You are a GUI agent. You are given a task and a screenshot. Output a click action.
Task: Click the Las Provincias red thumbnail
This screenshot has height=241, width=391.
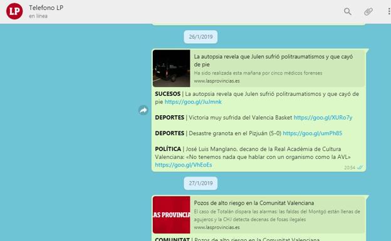coord(172,215)
